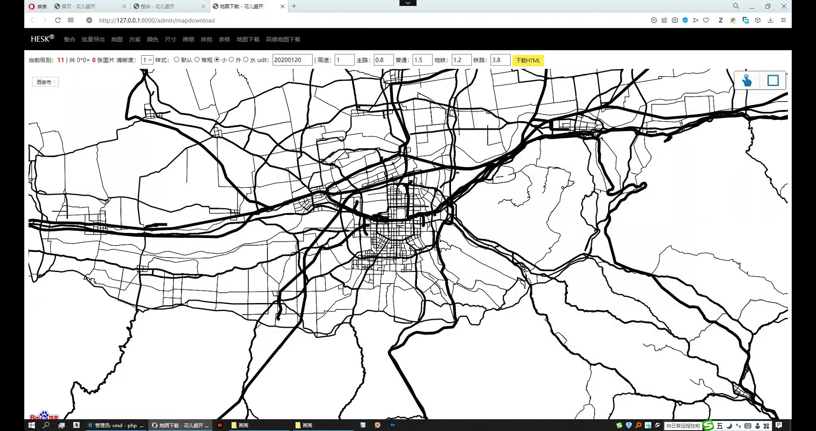816x431 pixels.
Task: Choose the 外 style radio option
Action: (231, 60)
